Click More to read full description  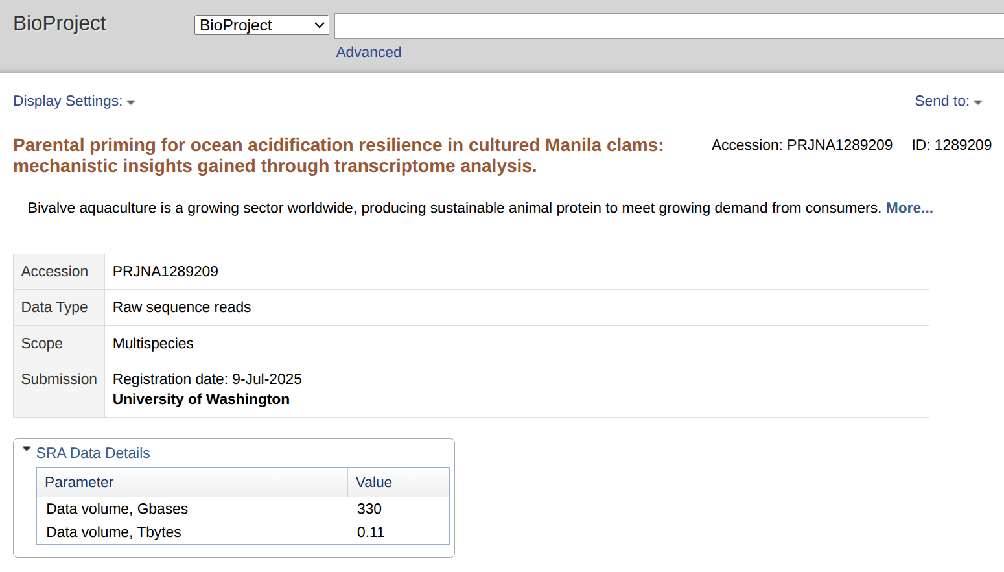pyautogui.click(x=909, y=208)
